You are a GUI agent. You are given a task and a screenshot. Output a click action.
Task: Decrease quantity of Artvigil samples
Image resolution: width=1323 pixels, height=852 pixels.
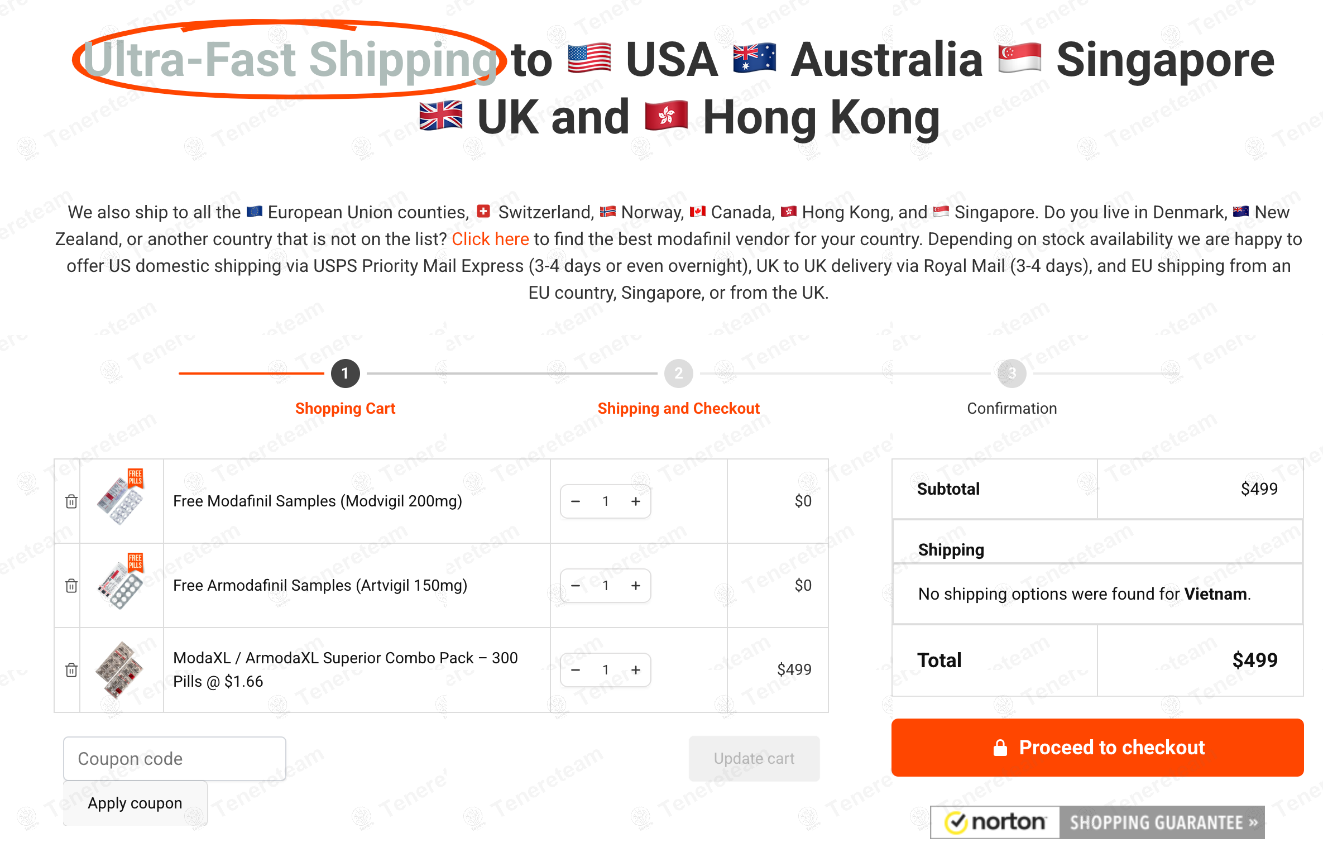[x=576, y=585]
